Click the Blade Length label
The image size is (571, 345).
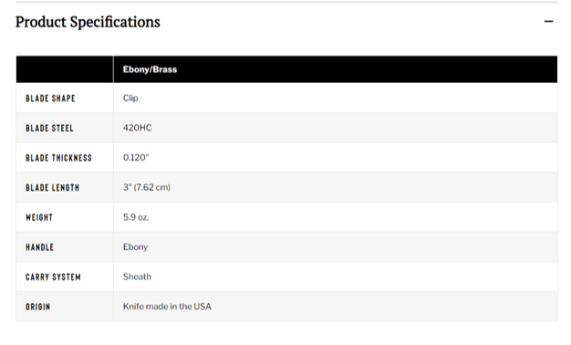52,188
